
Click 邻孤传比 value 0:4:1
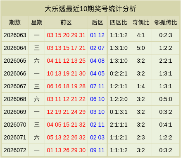166,125
